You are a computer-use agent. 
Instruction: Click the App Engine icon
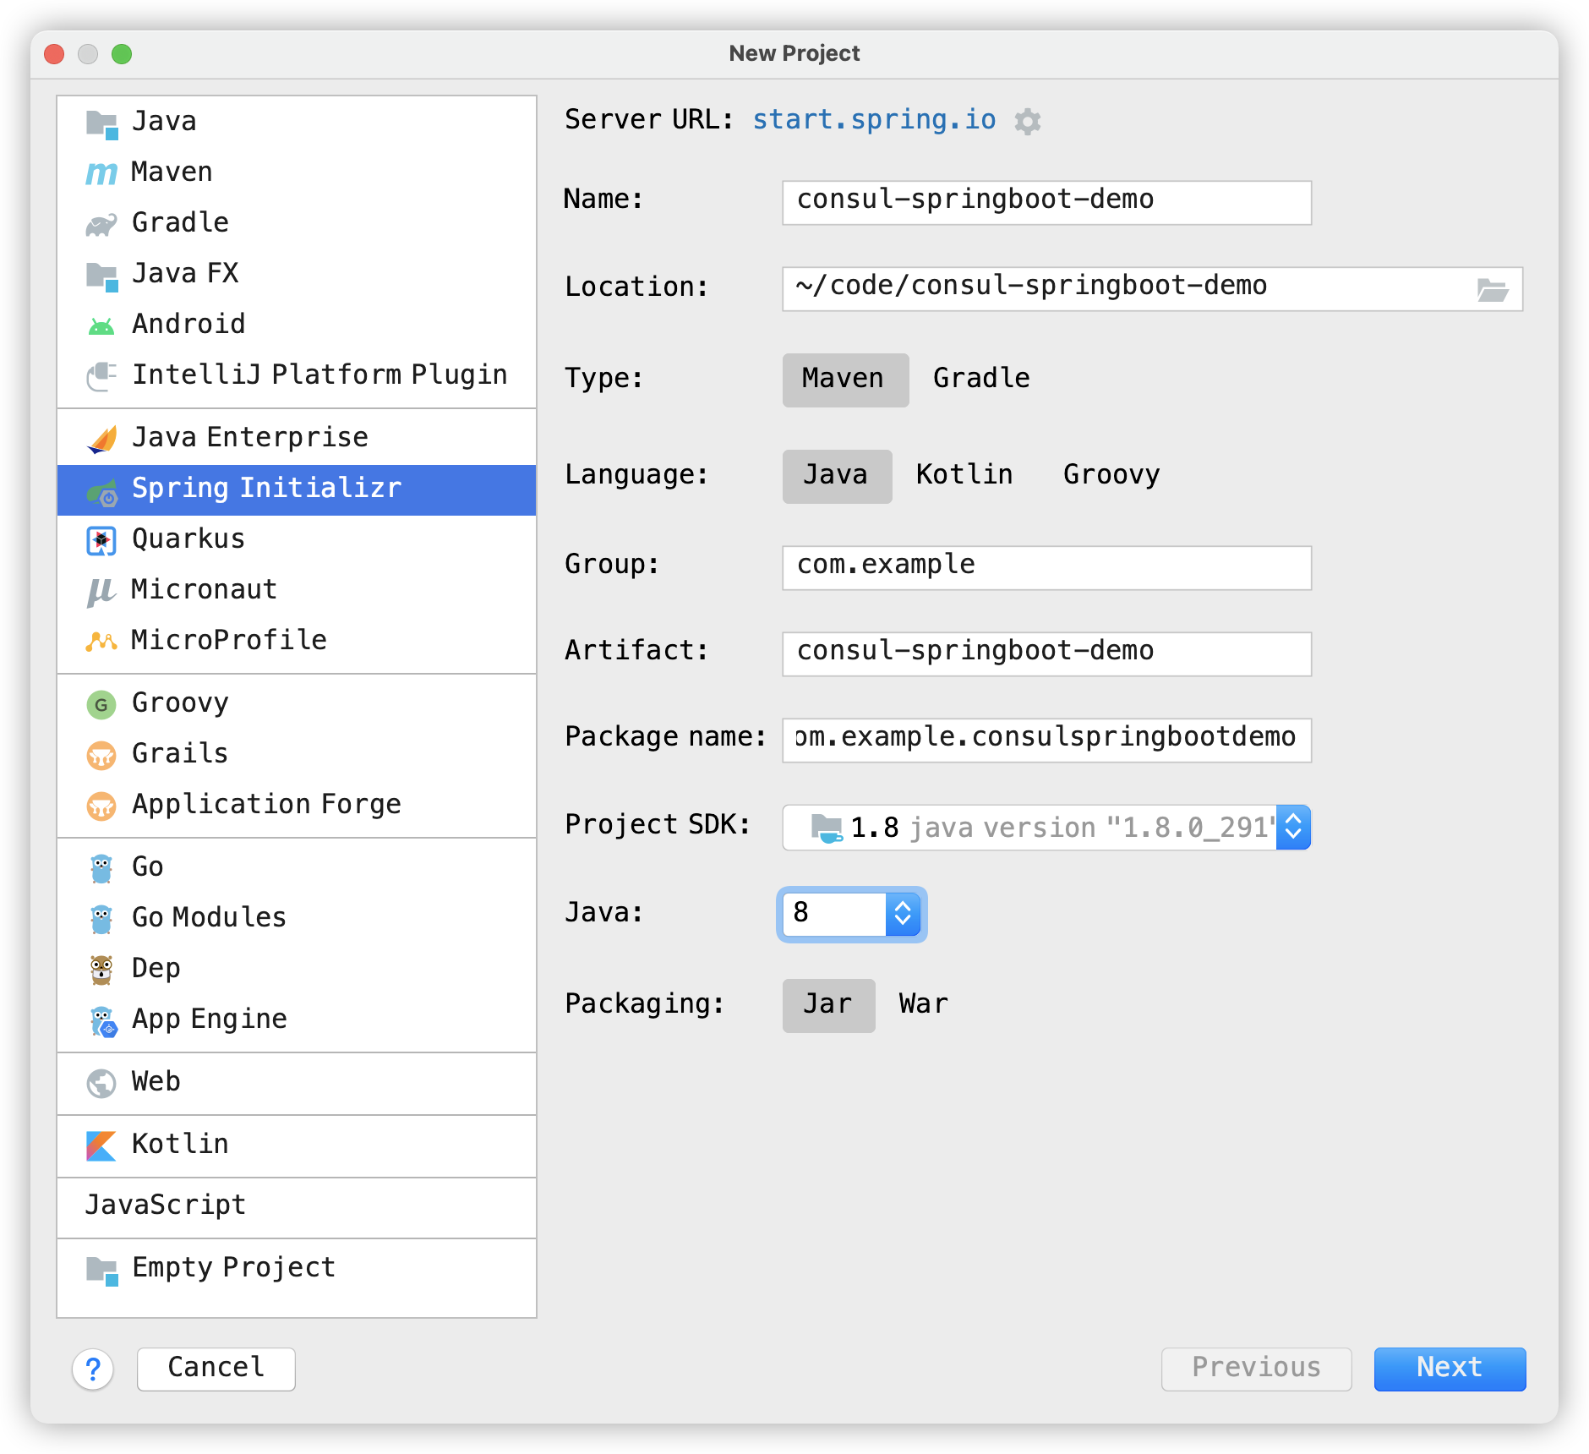[x=102, y=1021]
